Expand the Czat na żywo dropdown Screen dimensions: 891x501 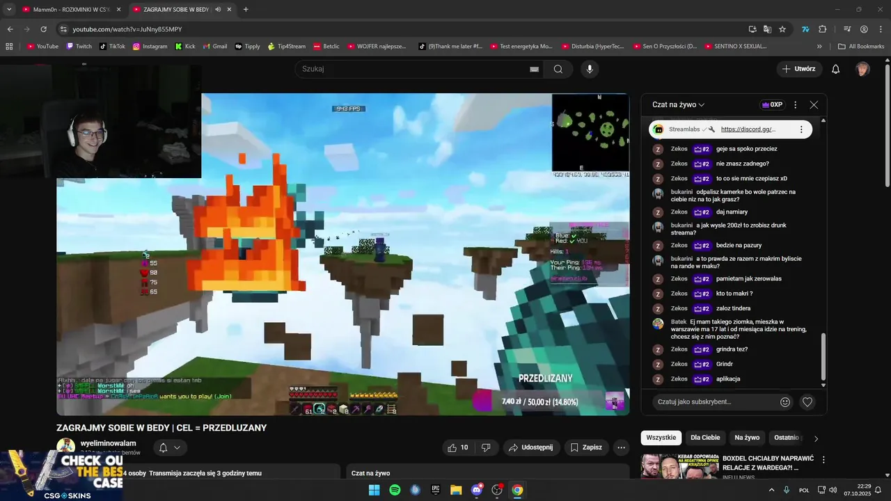[678, 105]
